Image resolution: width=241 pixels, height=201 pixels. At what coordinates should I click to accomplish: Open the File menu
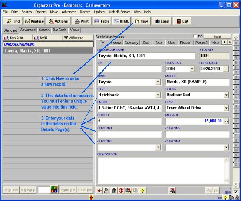tap(5, 12)
